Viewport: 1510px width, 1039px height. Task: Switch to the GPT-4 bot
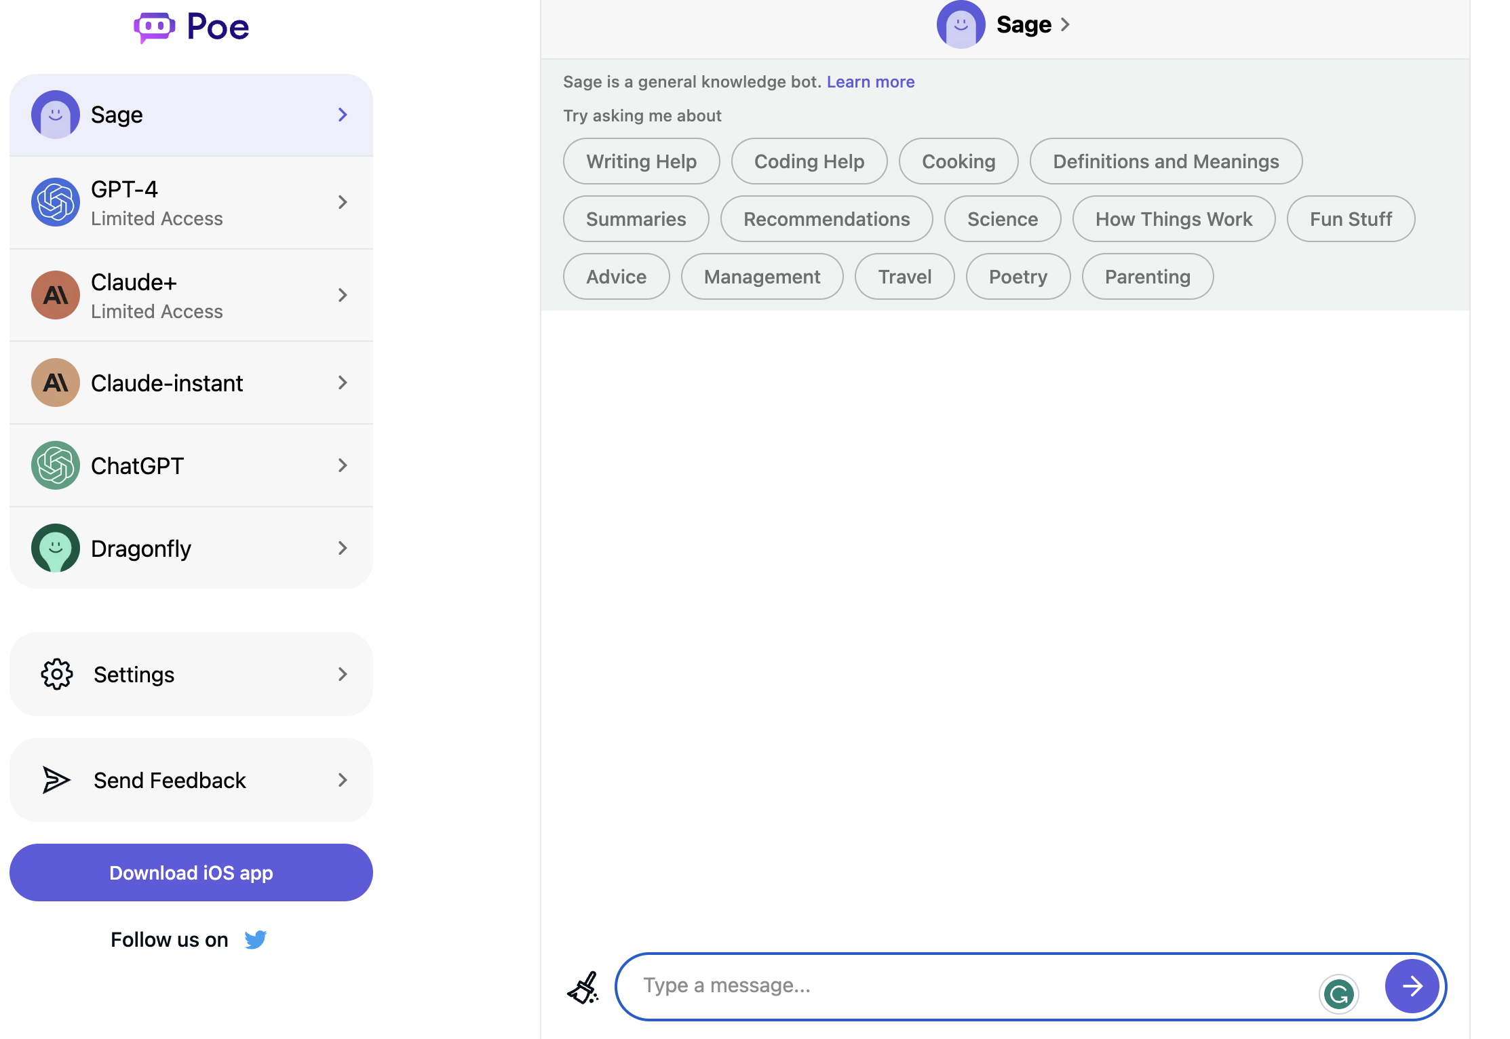pos(191,202)
